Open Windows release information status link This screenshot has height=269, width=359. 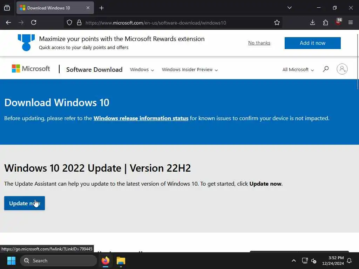coord(141,118)
